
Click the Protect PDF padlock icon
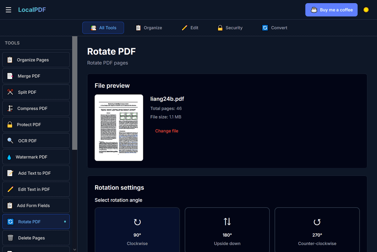coord(10,124)
